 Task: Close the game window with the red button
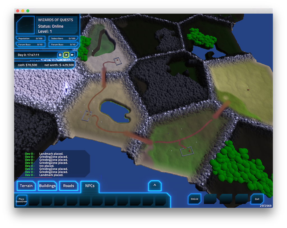[18, 11]
